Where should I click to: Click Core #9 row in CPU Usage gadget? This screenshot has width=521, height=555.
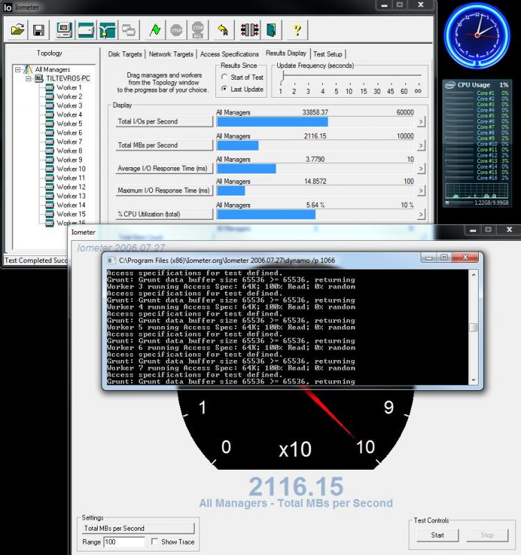477,138
